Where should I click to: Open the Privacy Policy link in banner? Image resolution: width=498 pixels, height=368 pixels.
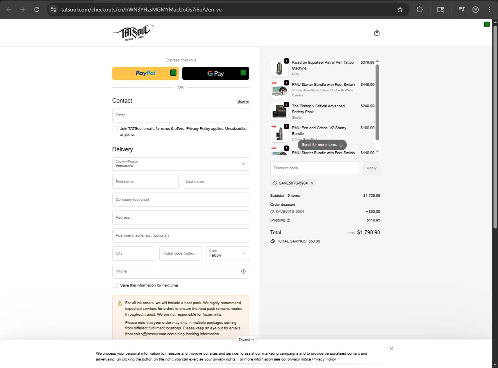point(324,359)
